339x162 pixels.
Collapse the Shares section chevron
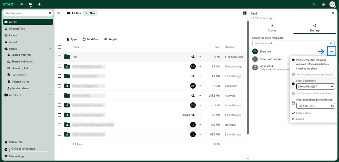50,49
